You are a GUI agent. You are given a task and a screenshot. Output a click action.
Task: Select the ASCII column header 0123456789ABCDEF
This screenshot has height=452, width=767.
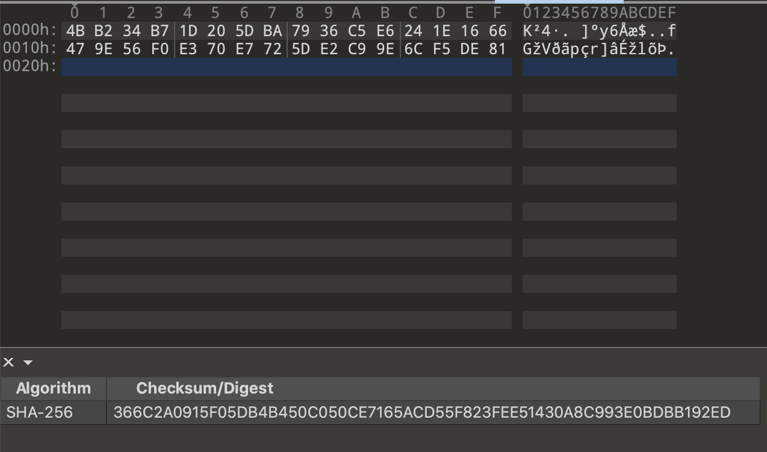click(x=599, y=13)
